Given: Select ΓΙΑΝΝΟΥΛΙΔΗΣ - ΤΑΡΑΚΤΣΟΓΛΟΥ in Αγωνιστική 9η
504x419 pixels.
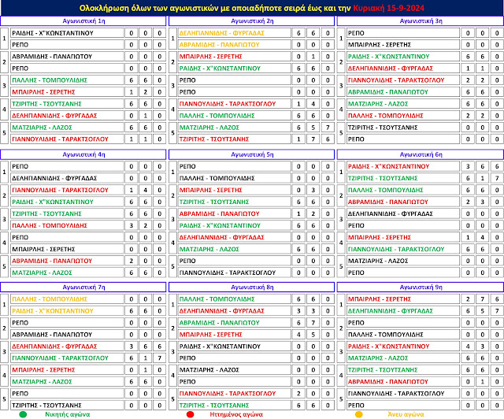Looking at the screenshot, I should [403, 394].
